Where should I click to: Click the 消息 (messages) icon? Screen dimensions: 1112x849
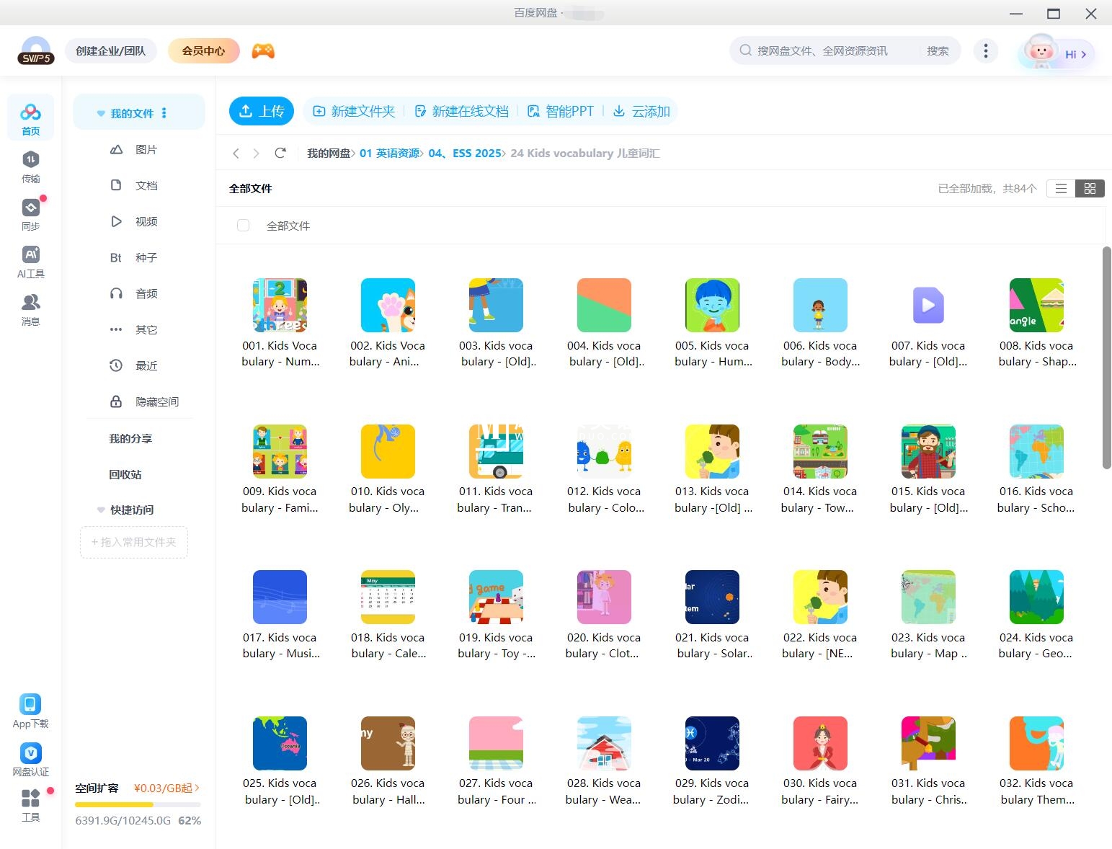pyautogui.click(x=30, y=309)
